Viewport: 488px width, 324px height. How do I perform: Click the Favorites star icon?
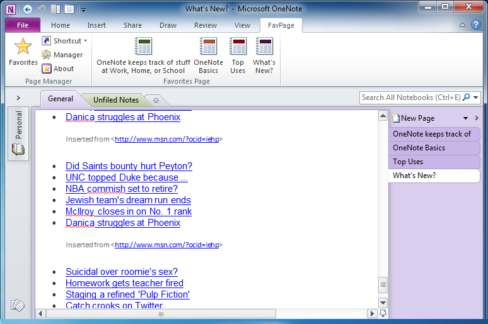click(x=23, y=47)
